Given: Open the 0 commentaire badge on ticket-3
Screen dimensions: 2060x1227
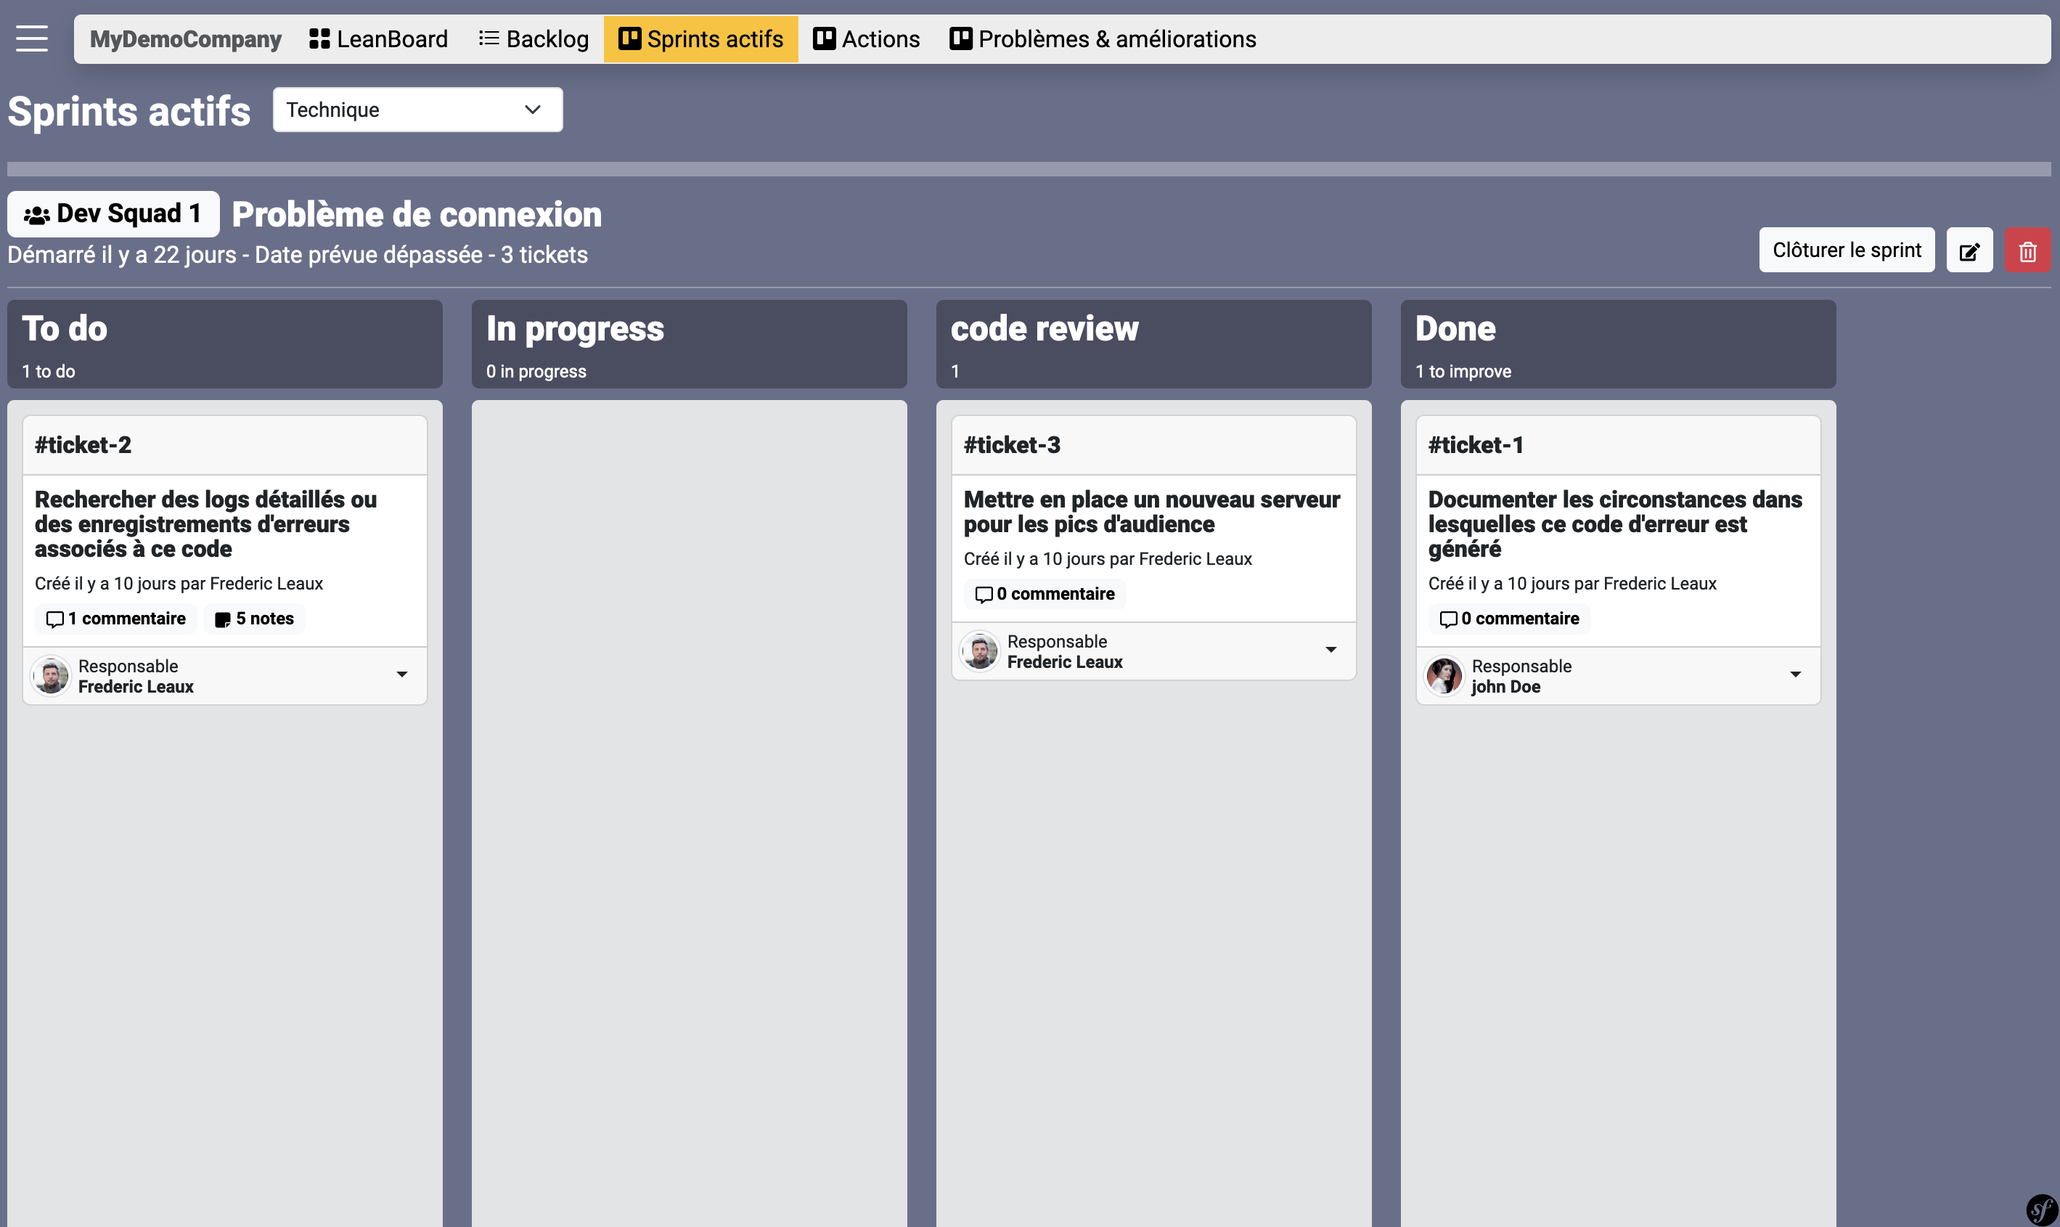Looking at the screenshot, I should click(x=1045, y=594).
